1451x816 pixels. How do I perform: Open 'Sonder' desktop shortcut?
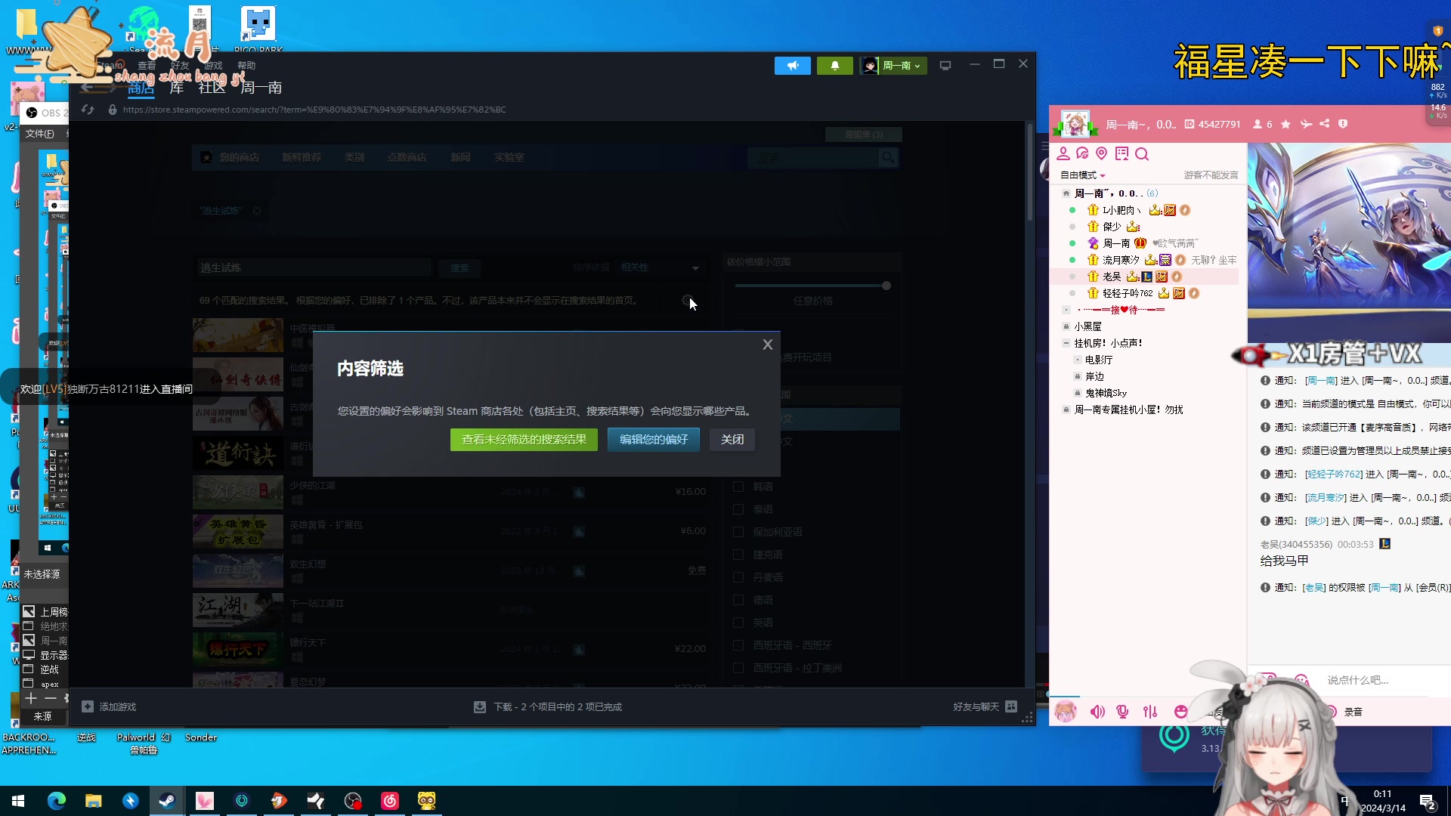(201, 737)
